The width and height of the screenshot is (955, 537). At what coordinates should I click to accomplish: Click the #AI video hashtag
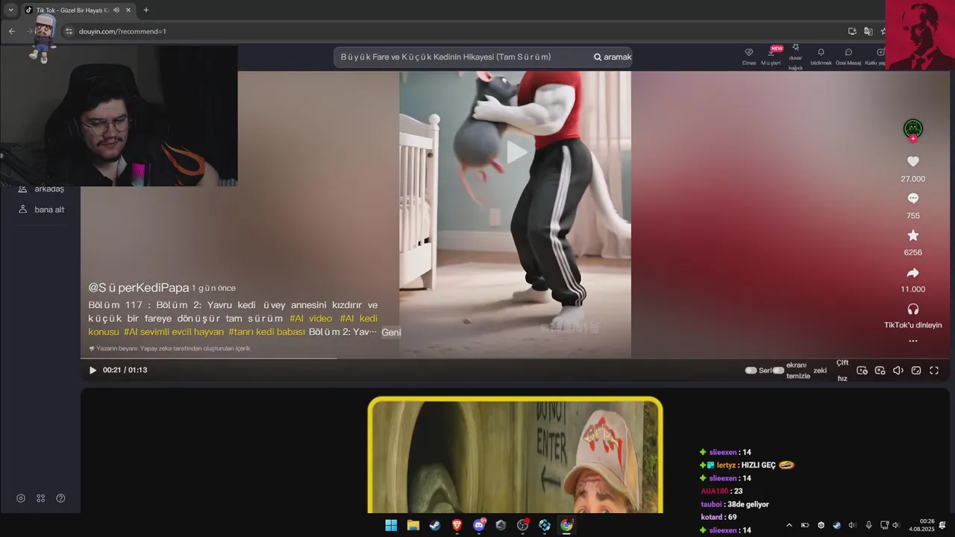[x=310, y=318]
